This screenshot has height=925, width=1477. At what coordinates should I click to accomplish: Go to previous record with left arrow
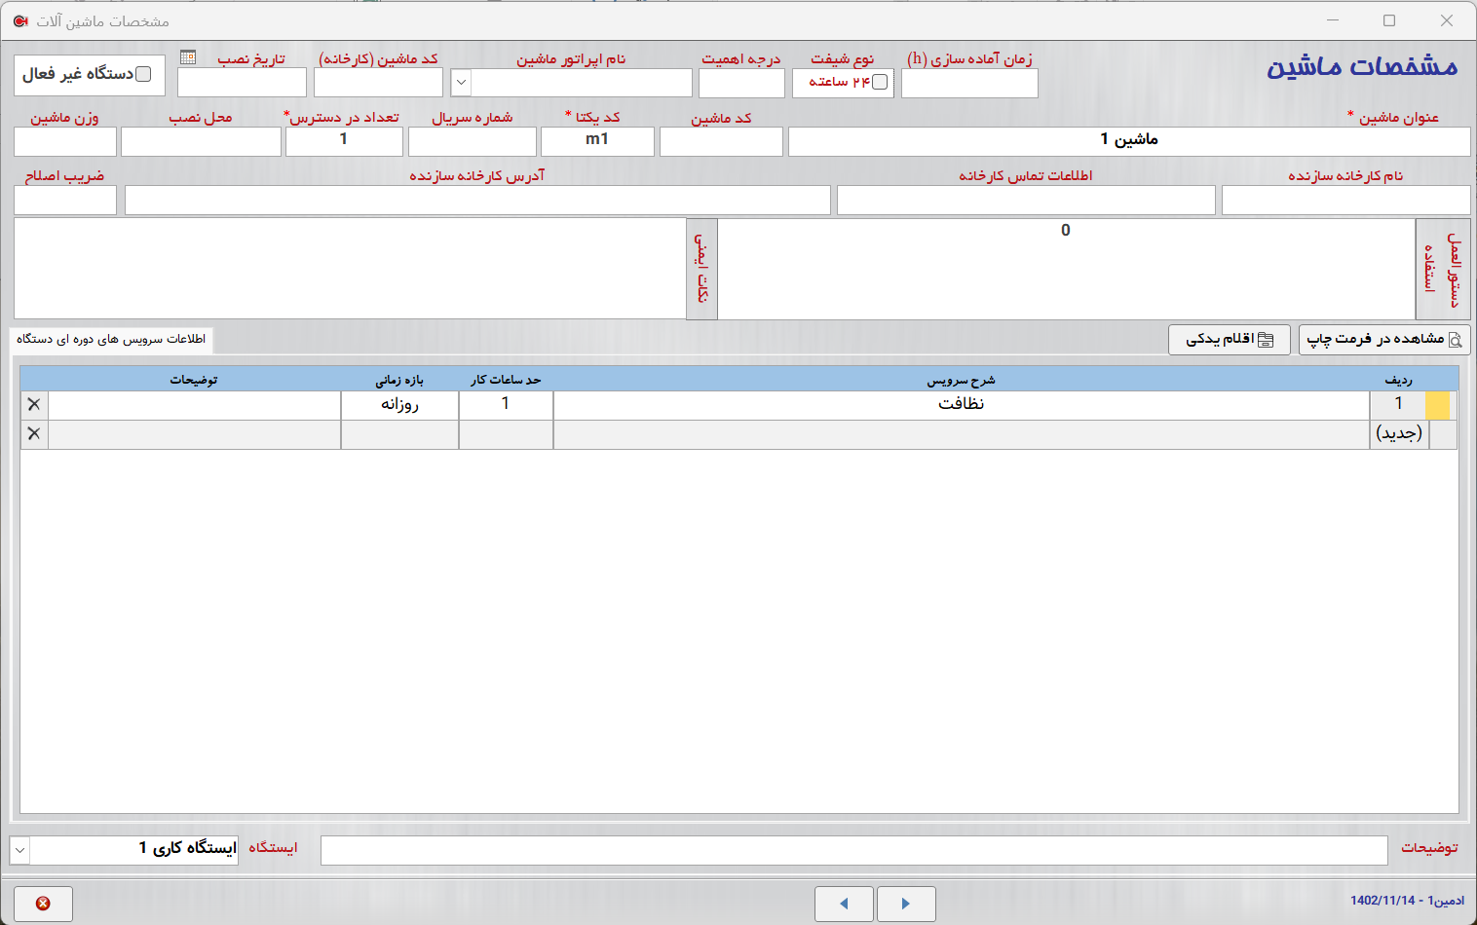pyautogui.click(x=844, y=904)
